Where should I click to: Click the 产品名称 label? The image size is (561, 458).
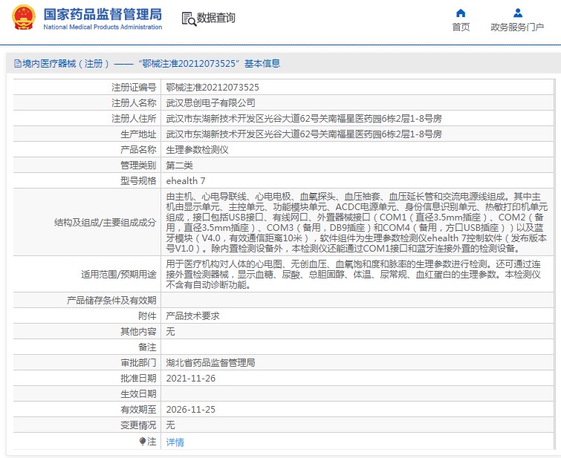click(x=138, y=150)
